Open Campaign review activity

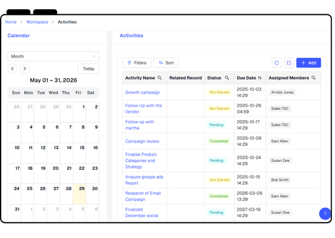142,141
